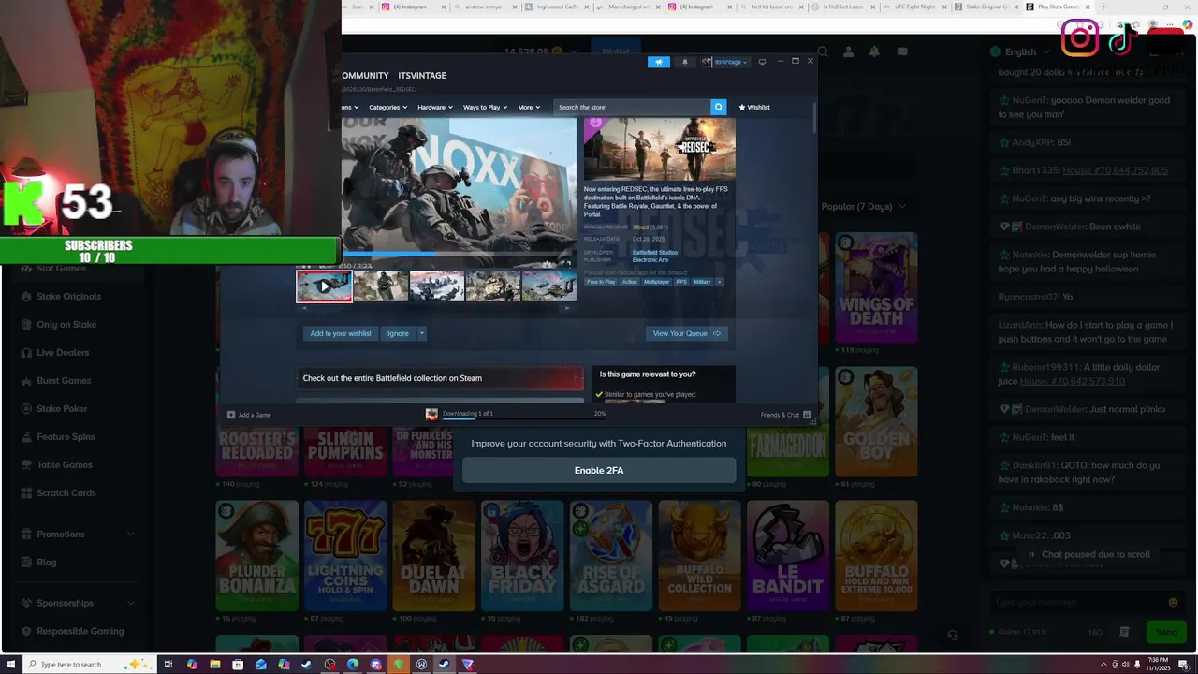Open the Stake notifications bell icon
The image size is (1198, 674).
click(874, 52)
